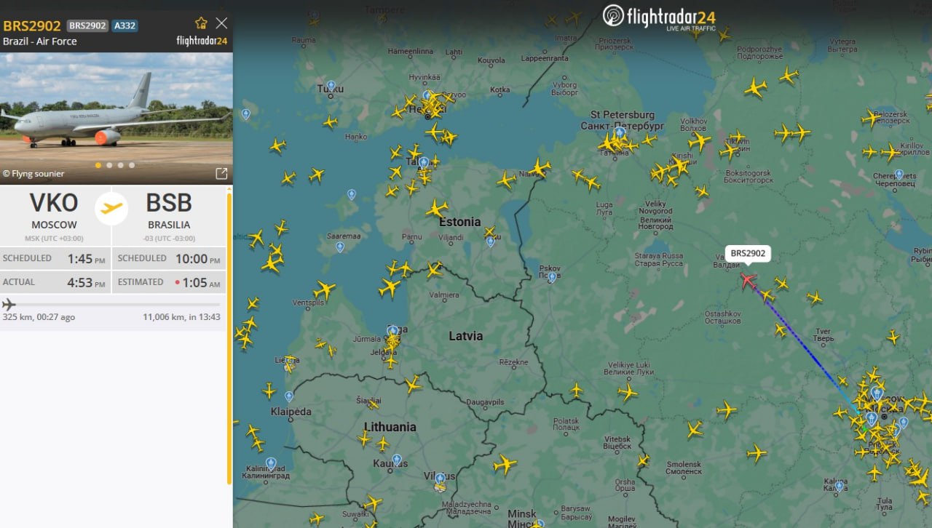Select the fourth photo carousel dot

(132, 165)
